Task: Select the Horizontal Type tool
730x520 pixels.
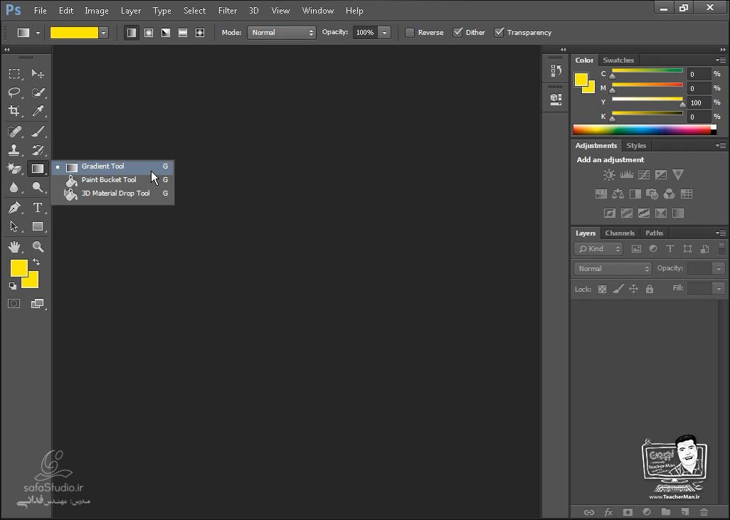Action: [x=38, y=208]
